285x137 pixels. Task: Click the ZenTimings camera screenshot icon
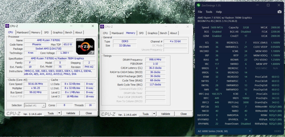point(279,12)
